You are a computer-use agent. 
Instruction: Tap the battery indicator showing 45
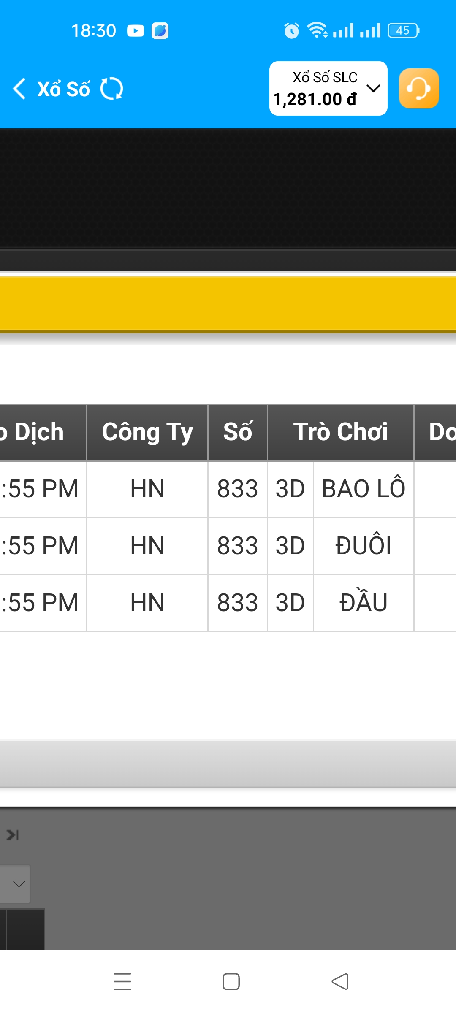click(403, 31)
